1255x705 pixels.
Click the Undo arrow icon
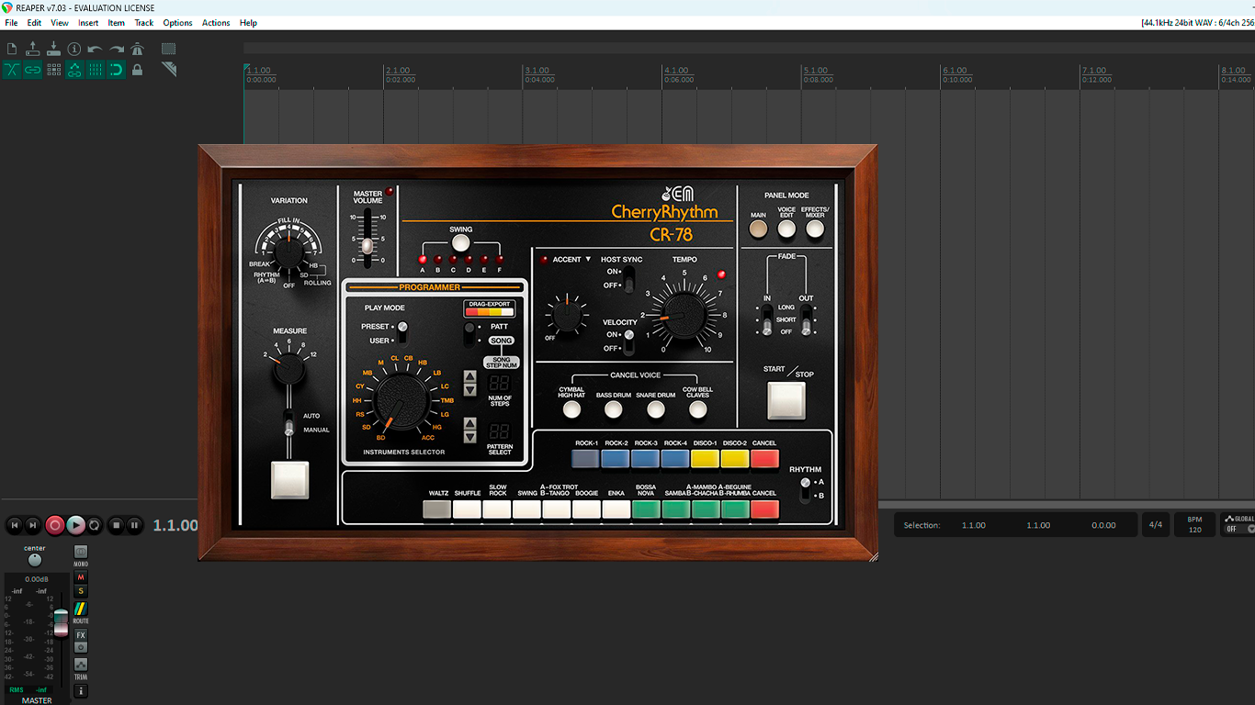(x=96, y=49)
